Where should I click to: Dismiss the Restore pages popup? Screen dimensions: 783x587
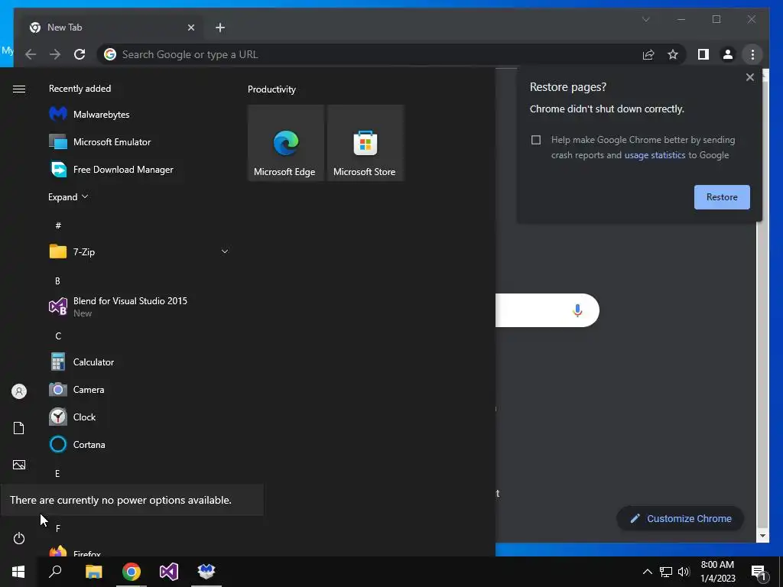click(x=749, y=77)
